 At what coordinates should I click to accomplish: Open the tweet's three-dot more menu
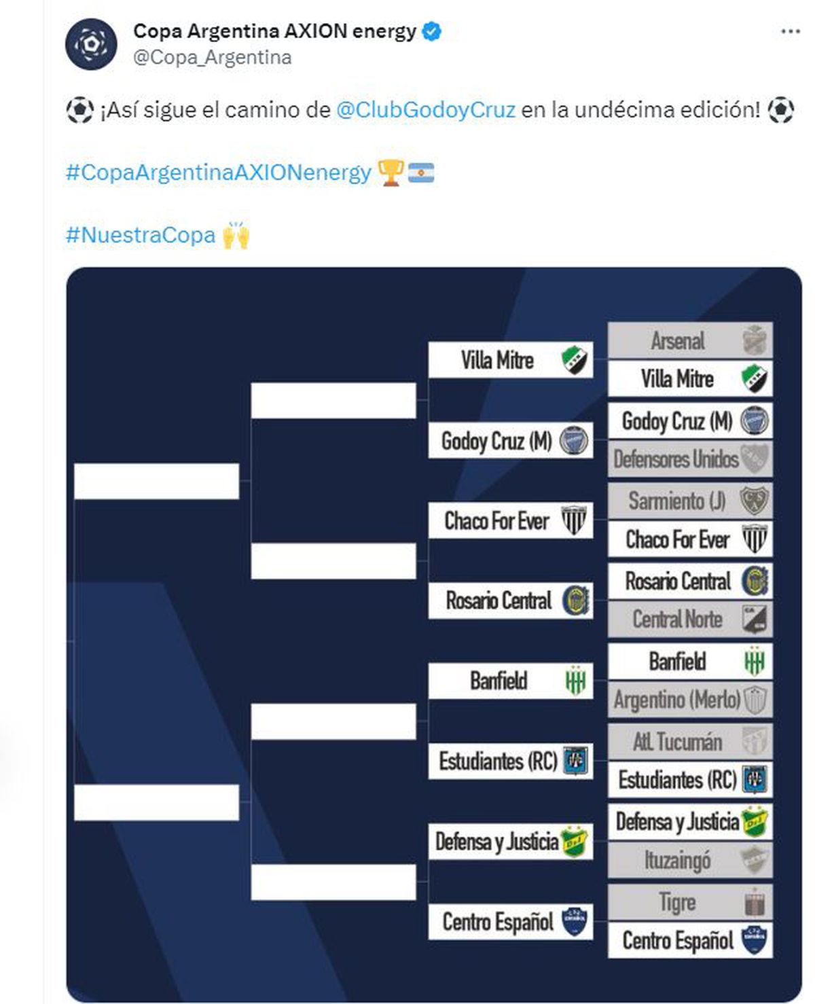tap(790, 32)
